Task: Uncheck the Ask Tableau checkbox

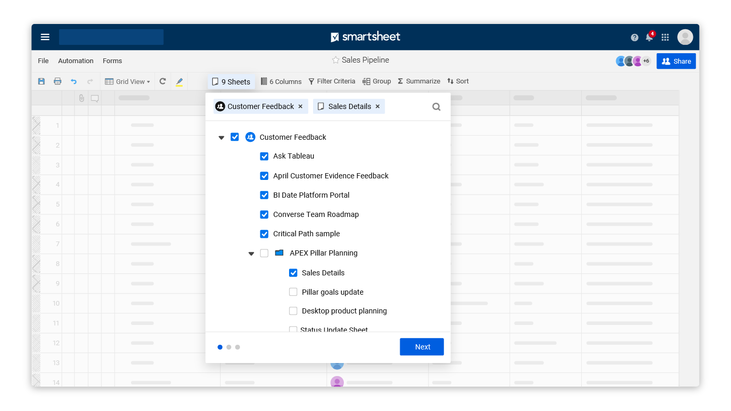Action: click(x=265, y=156)
